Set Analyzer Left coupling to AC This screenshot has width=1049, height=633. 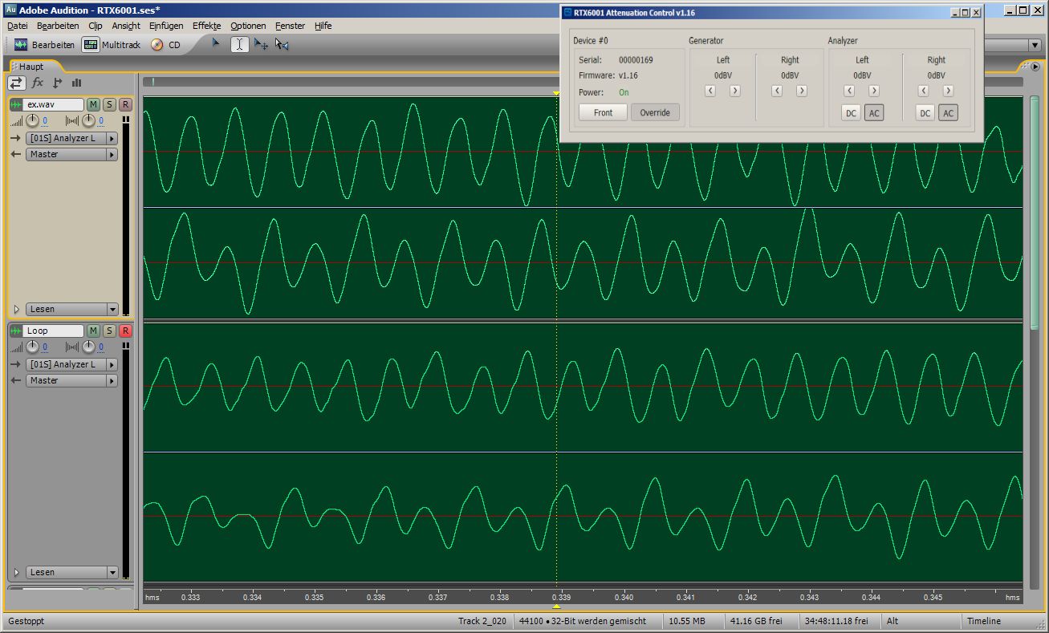click(x=874, y=113)
